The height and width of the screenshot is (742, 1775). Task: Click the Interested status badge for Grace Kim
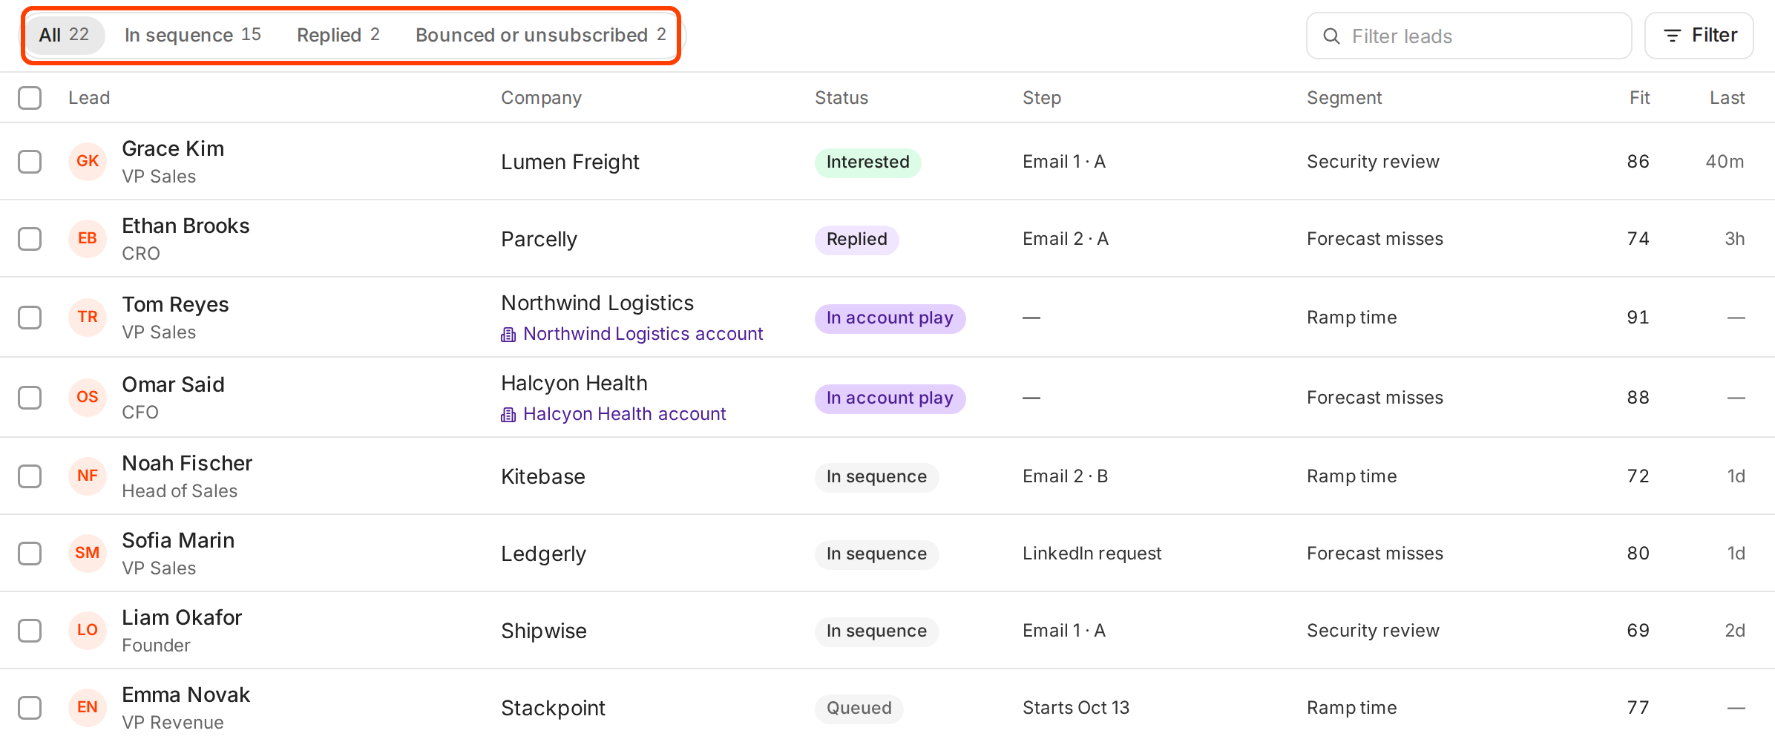point(868,162)
